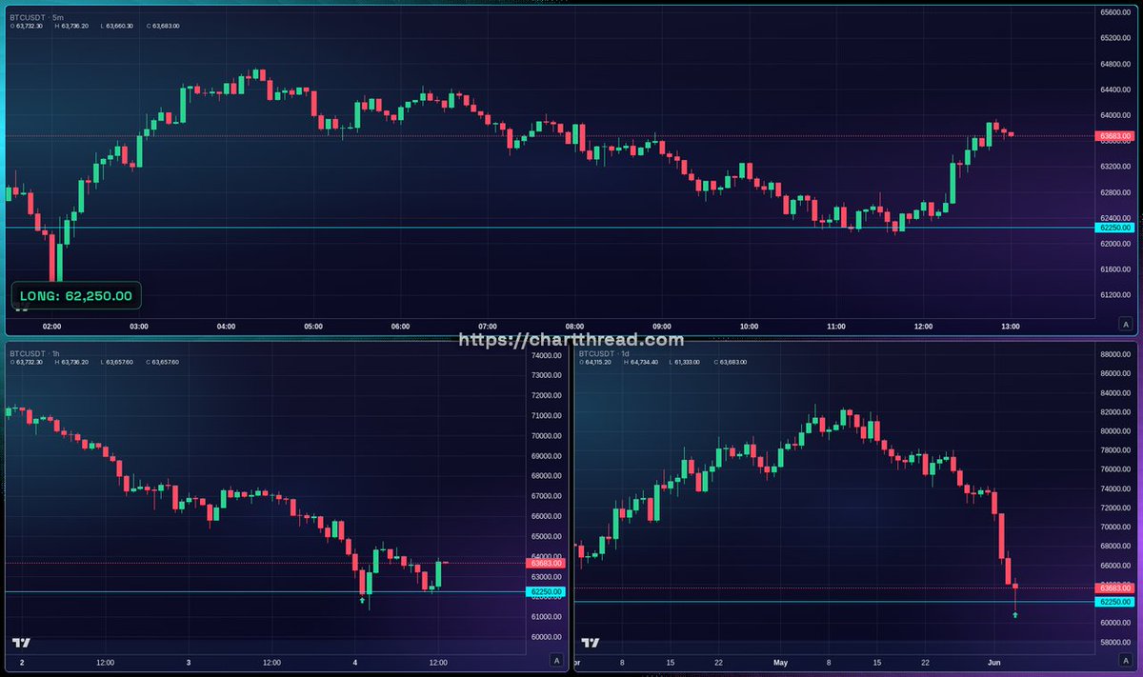
Task: Click the BTCUSDT · 1h symbol title
Action: 33,352
